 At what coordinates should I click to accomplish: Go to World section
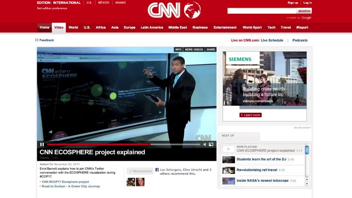pos(73,28)
